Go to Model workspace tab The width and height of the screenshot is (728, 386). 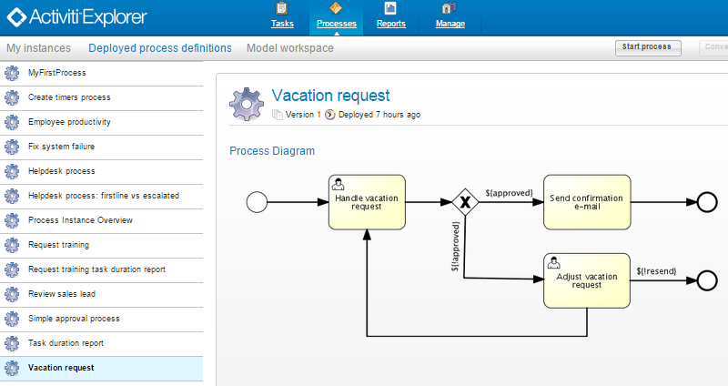(289, 48)
